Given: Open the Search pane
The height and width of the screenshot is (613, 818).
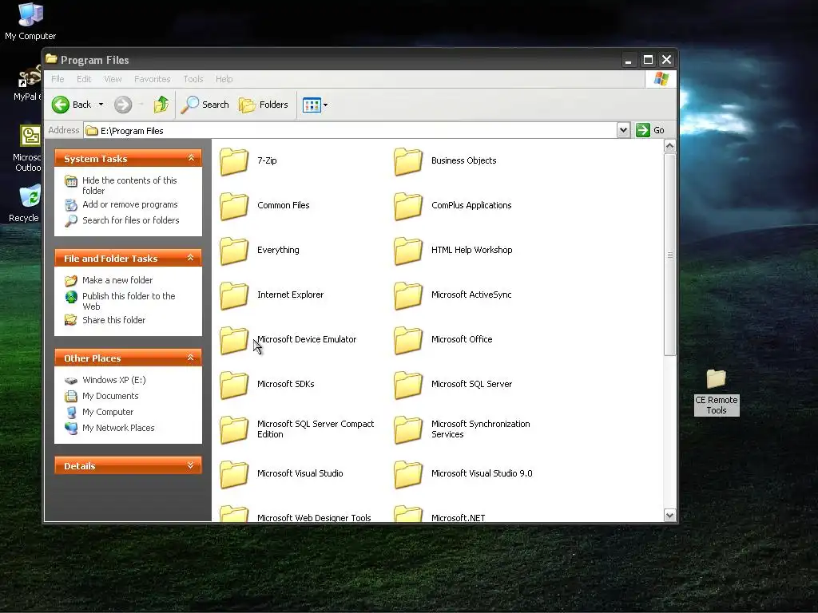Looking at the screenshot, I should tap(205, 105).
